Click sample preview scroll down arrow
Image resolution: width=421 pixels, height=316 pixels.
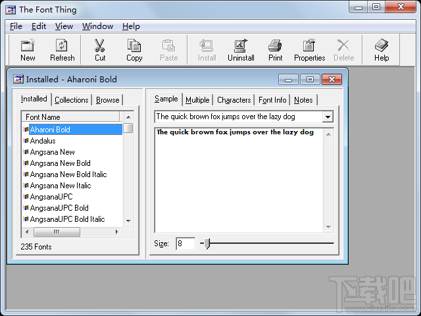click(x=328, y=227)
